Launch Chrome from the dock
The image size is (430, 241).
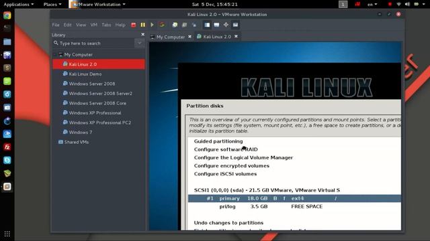[x=7, y=15]
